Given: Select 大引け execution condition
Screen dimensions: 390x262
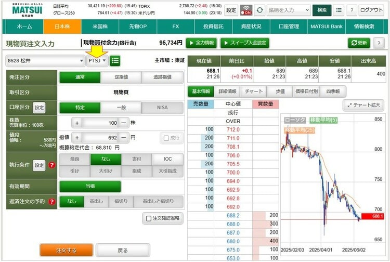Looking at the screenshot, I should click(106, 171).
